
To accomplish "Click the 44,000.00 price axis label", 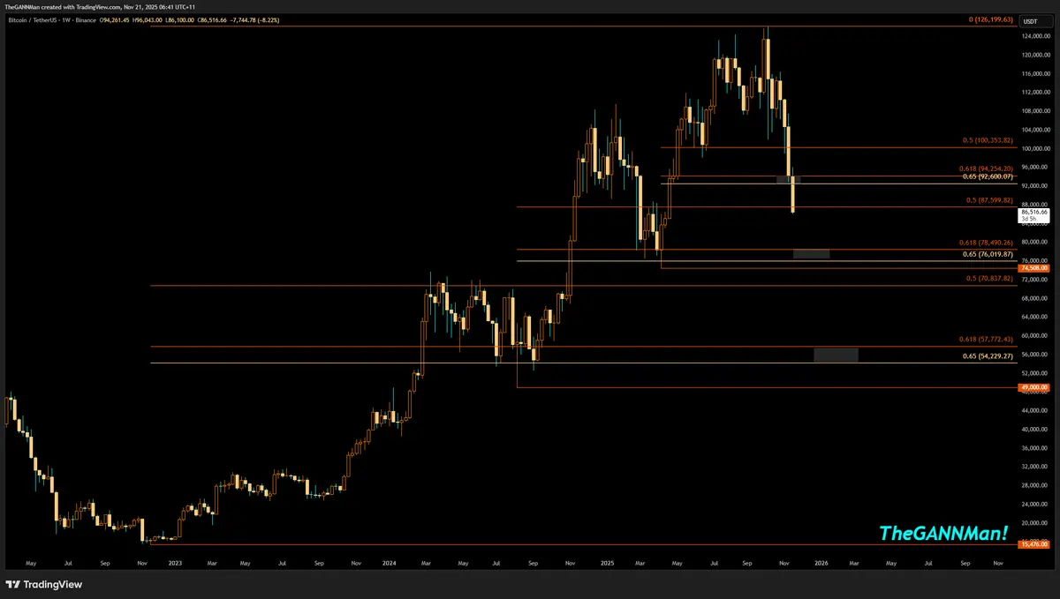I will point(1034,411).
